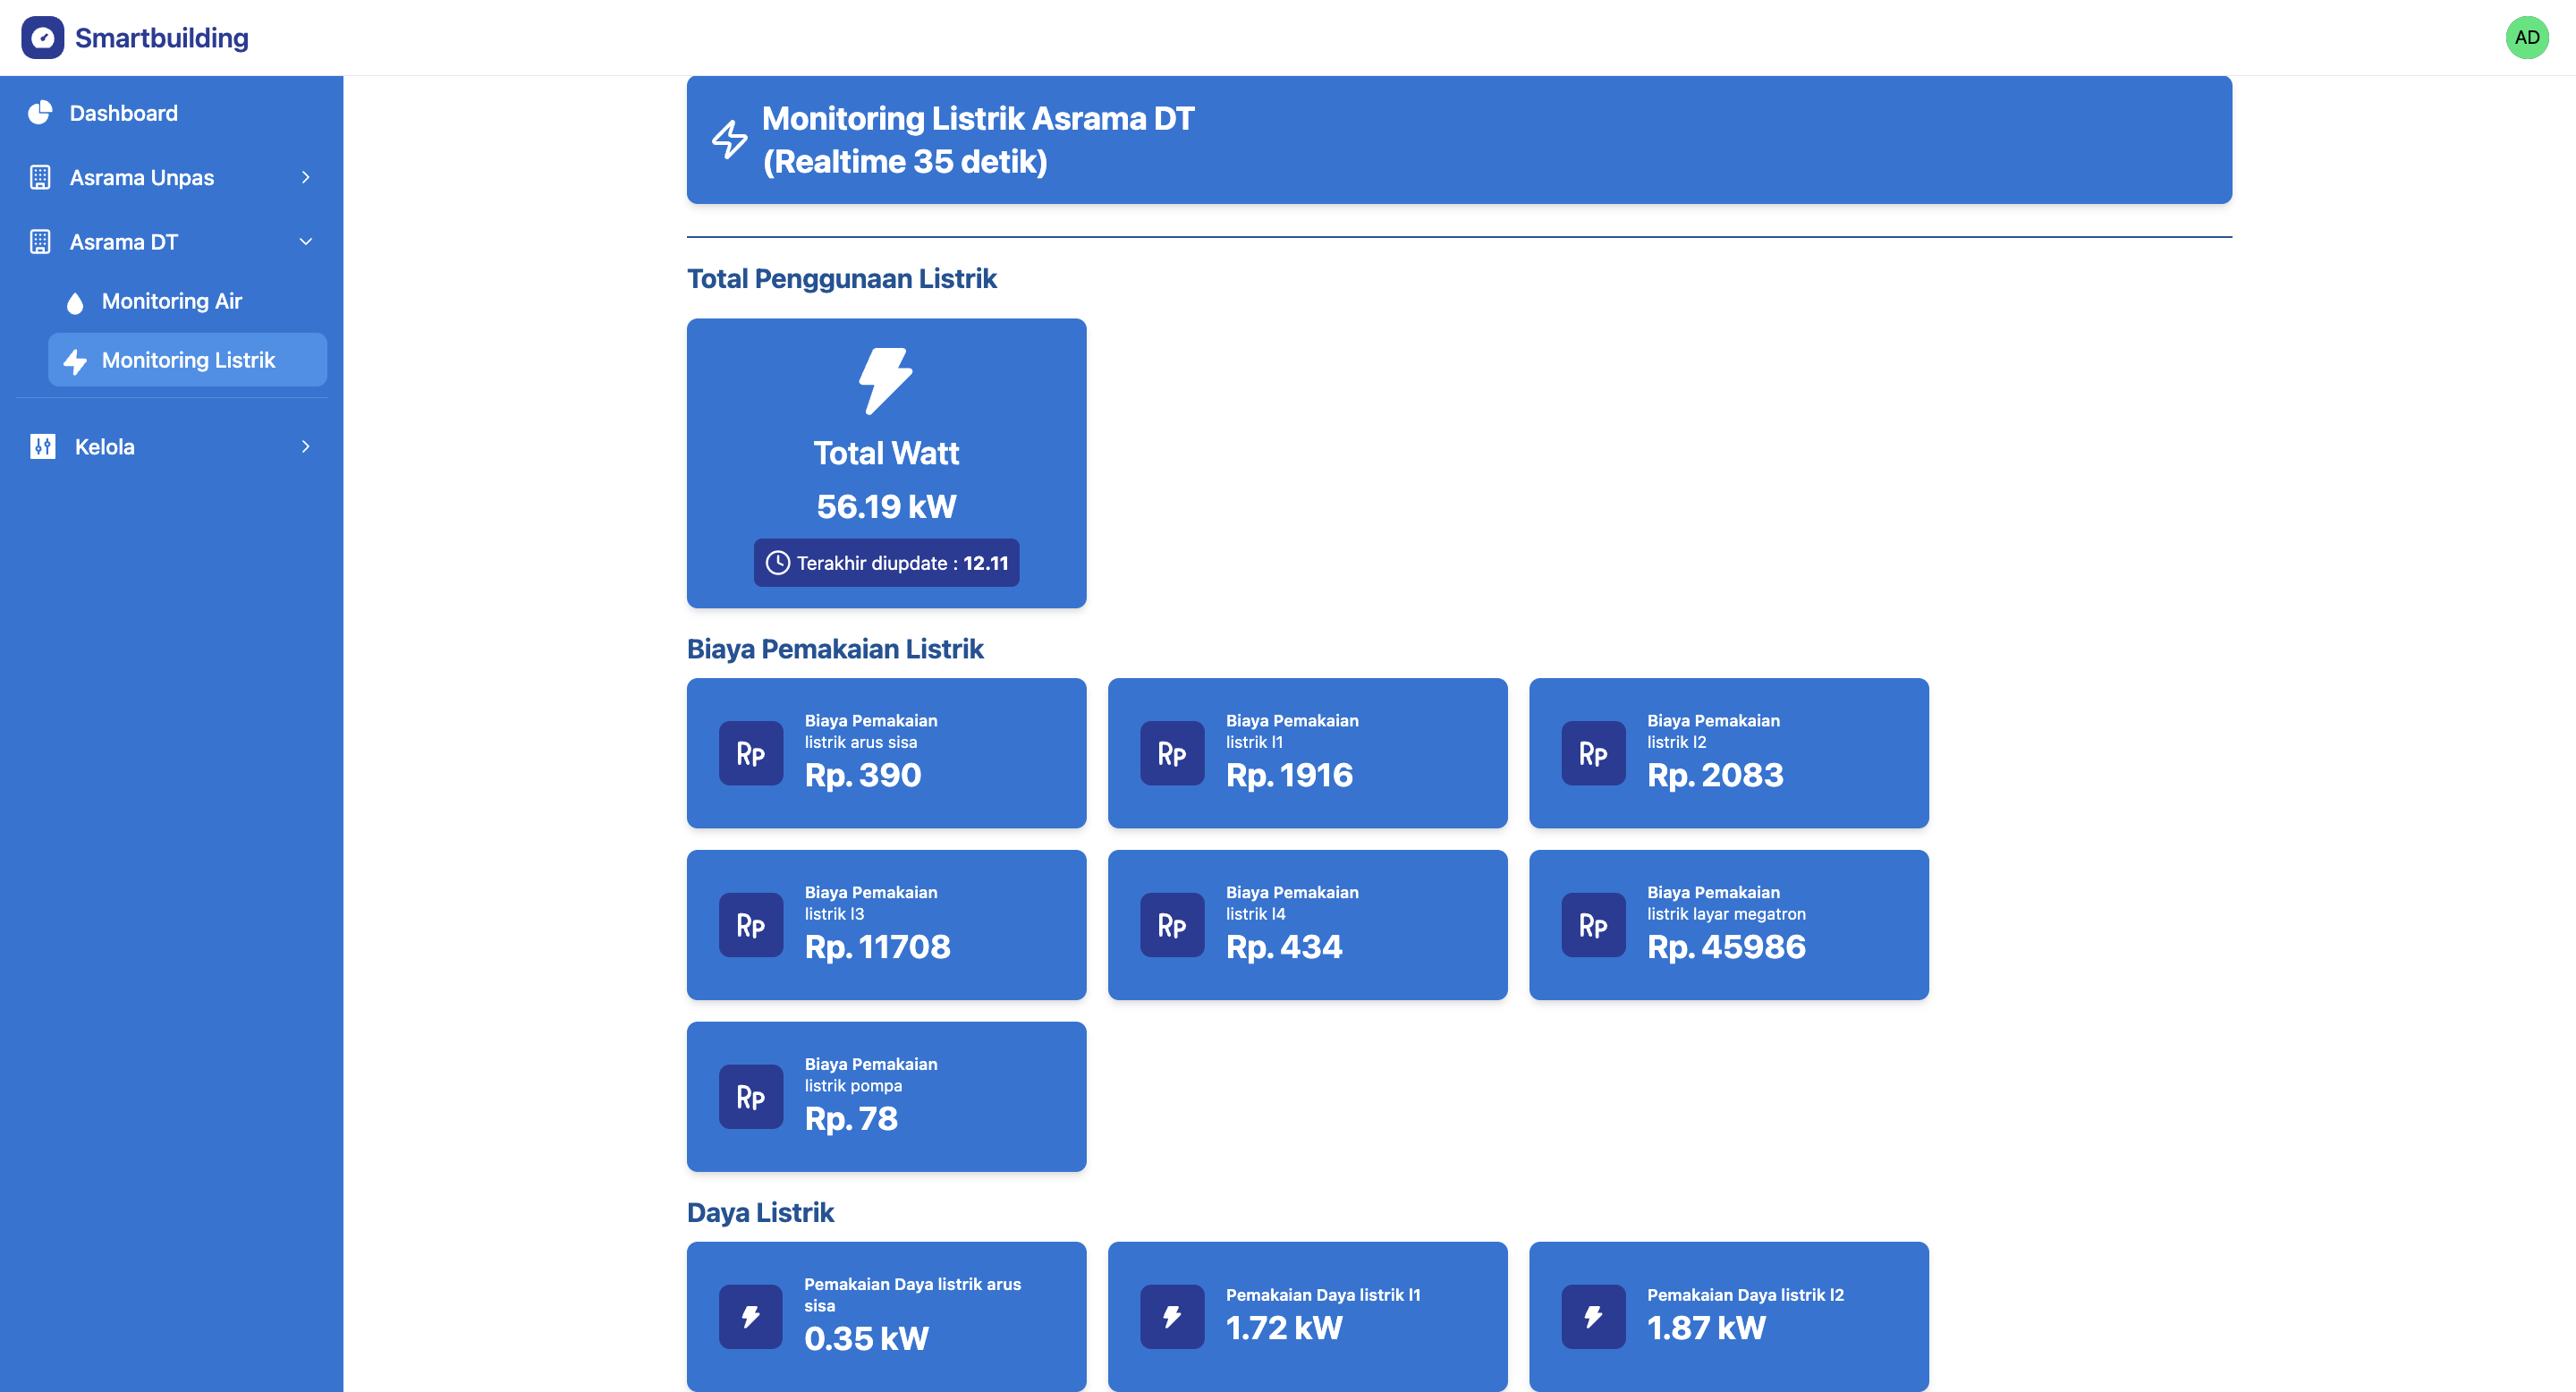Collapse the Asrama DT chevron
2576x1392 pixels.
coord(305,242)
